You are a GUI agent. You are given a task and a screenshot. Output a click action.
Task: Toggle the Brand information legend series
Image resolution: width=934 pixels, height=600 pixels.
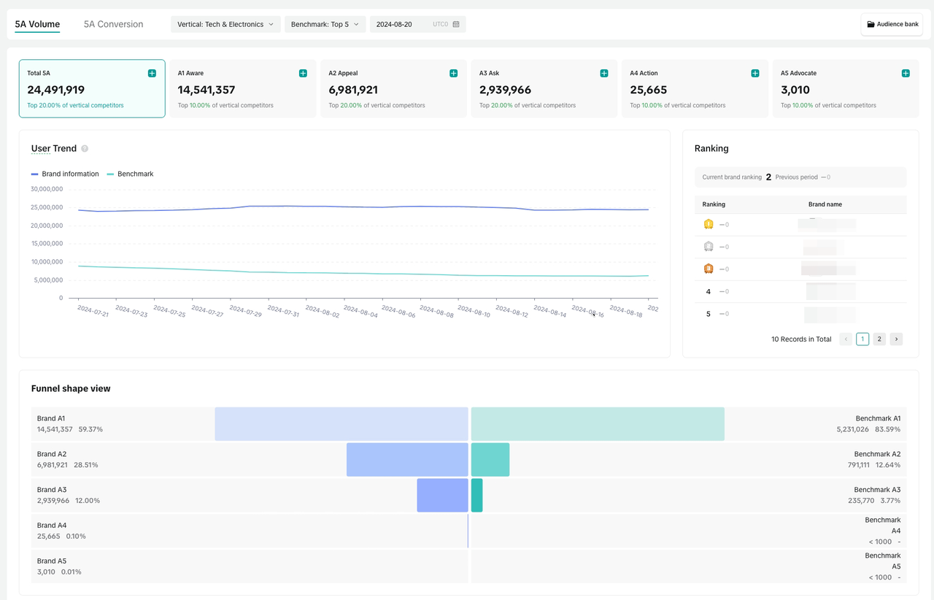coord(65,174)
